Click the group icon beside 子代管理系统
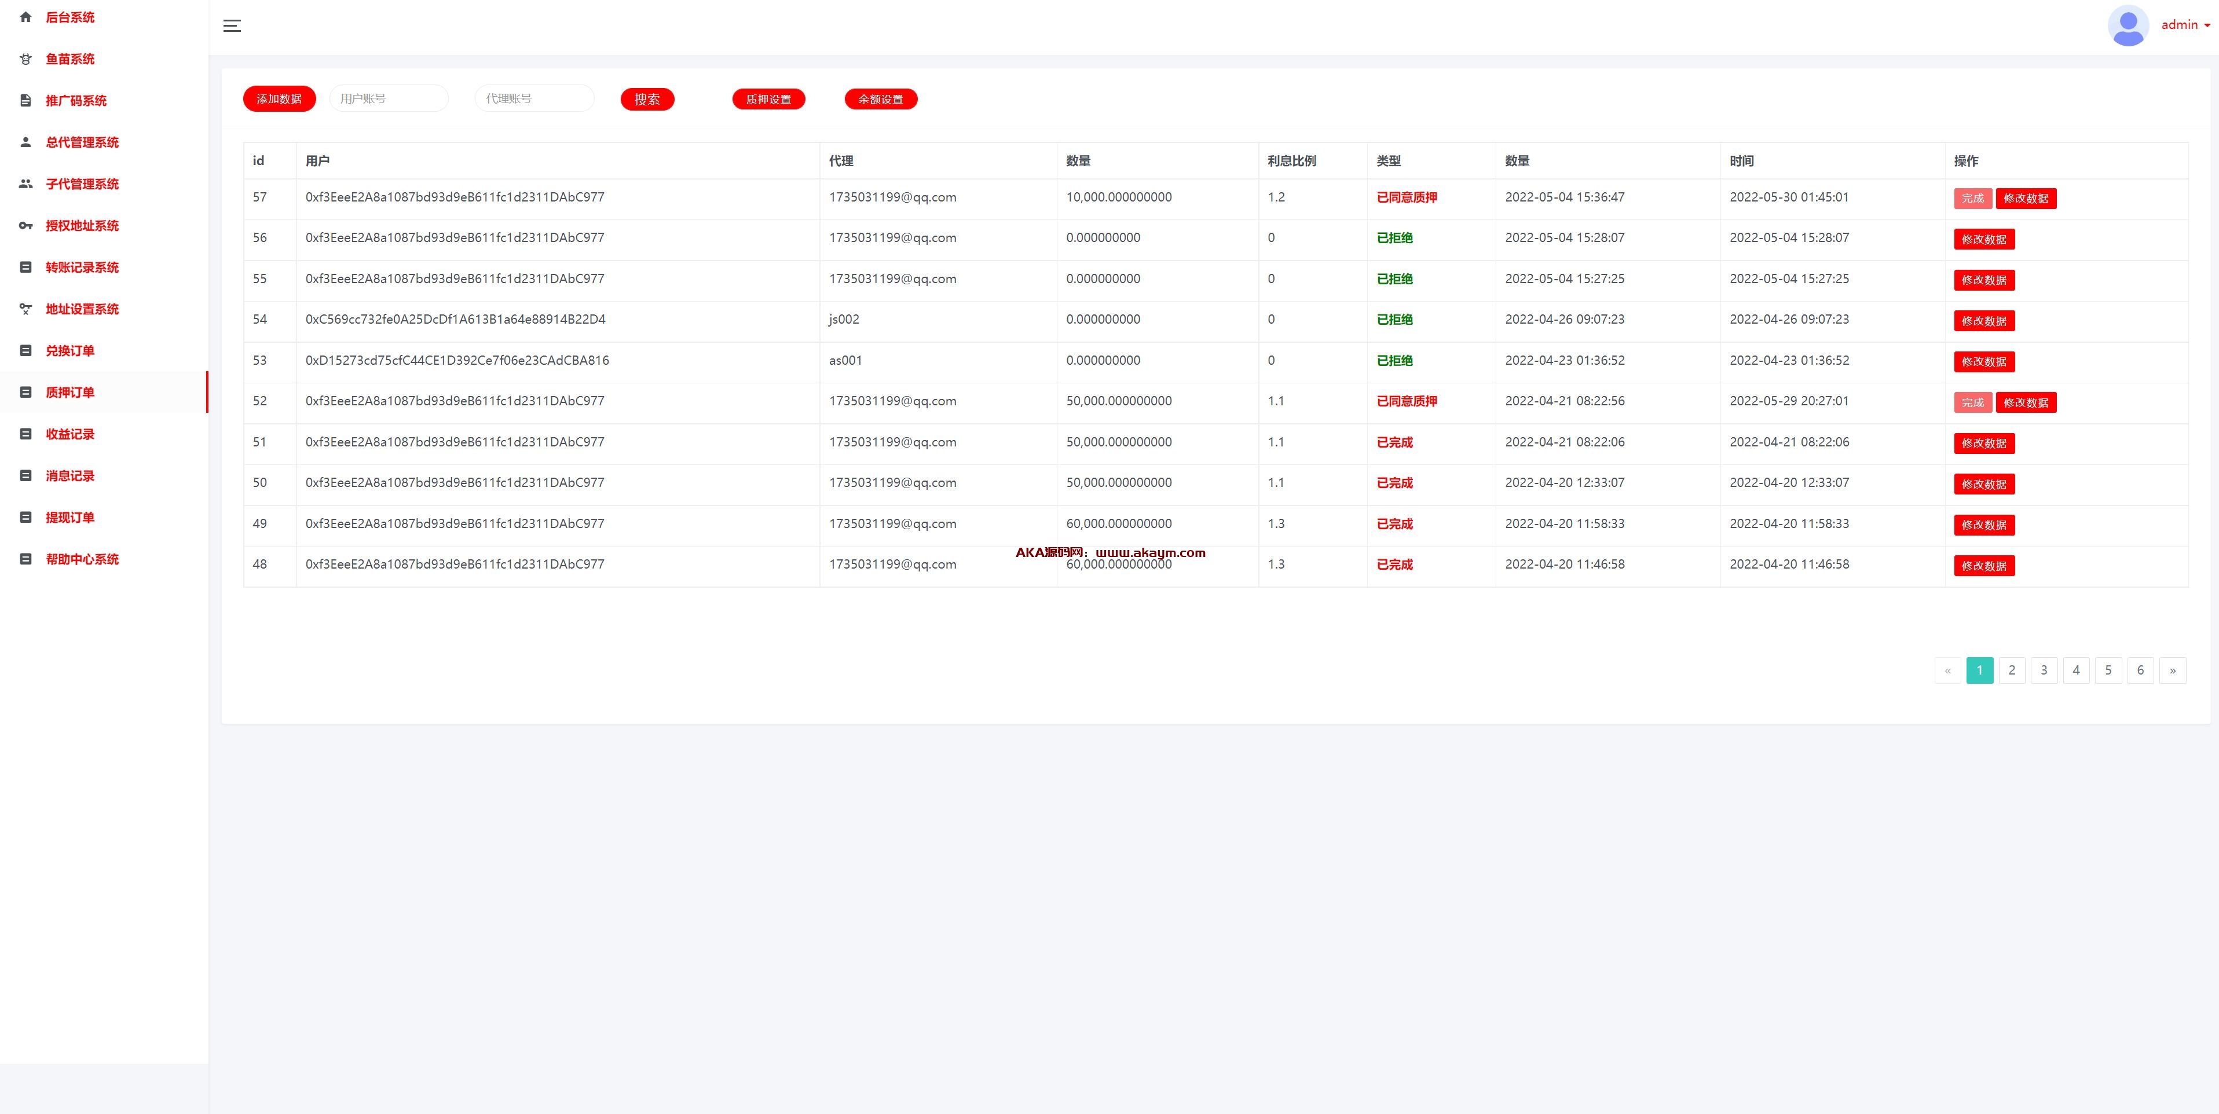Screen dimensions: 2219x1114 [x=26, y=184]
